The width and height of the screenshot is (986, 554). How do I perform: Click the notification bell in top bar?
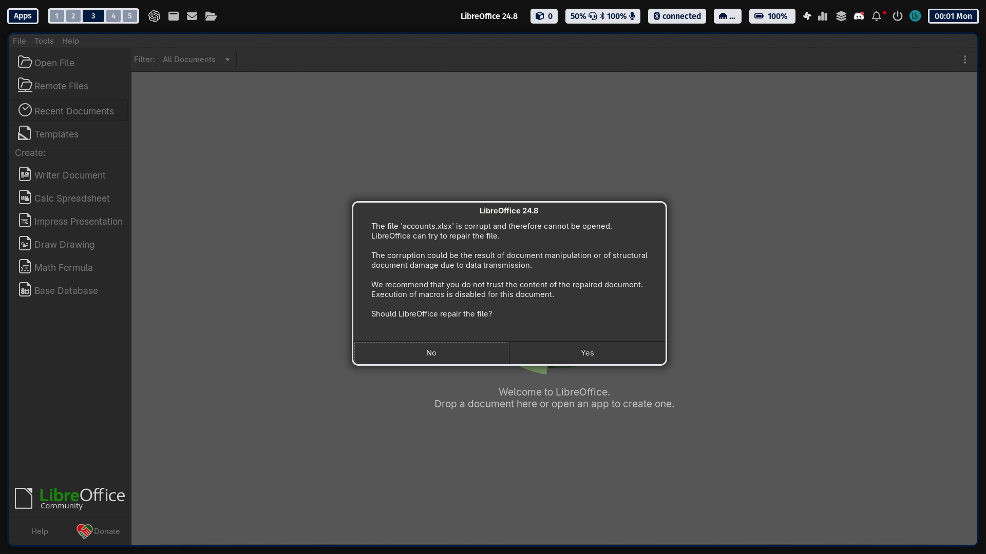(877, 16)
